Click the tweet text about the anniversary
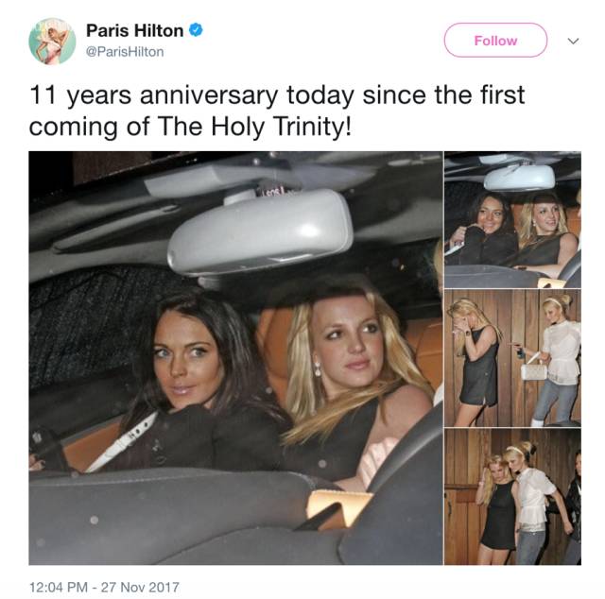This screenshot has height=599, width=605. tap(276, 110)
